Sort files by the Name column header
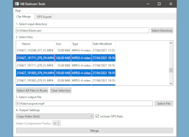Viewport: 189px width, 137px height. 35,44
